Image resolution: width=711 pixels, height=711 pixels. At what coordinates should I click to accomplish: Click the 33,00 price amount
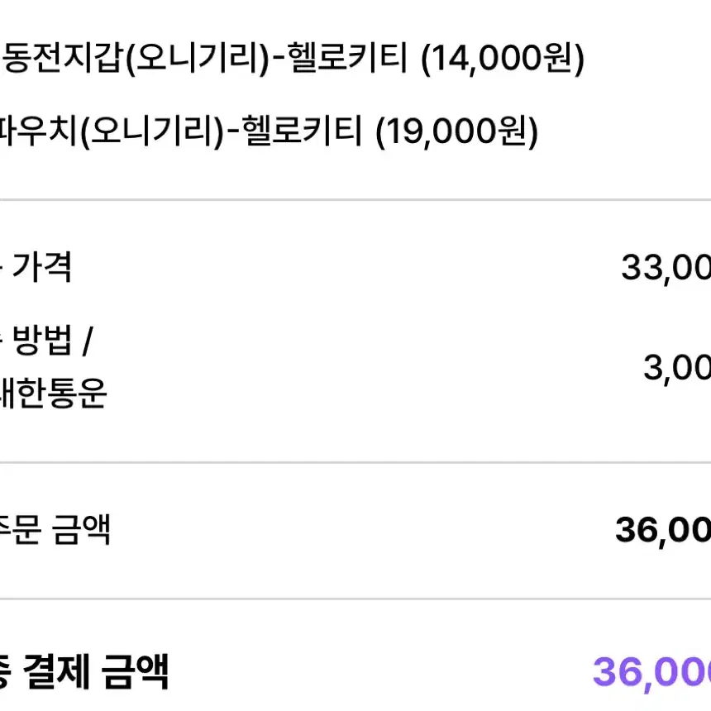tap(666, 268)
